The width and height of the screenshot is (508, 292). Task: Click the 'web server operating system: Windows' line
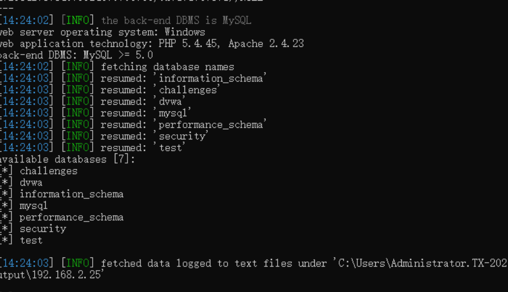pyautogui.click(x=102, y=32)
